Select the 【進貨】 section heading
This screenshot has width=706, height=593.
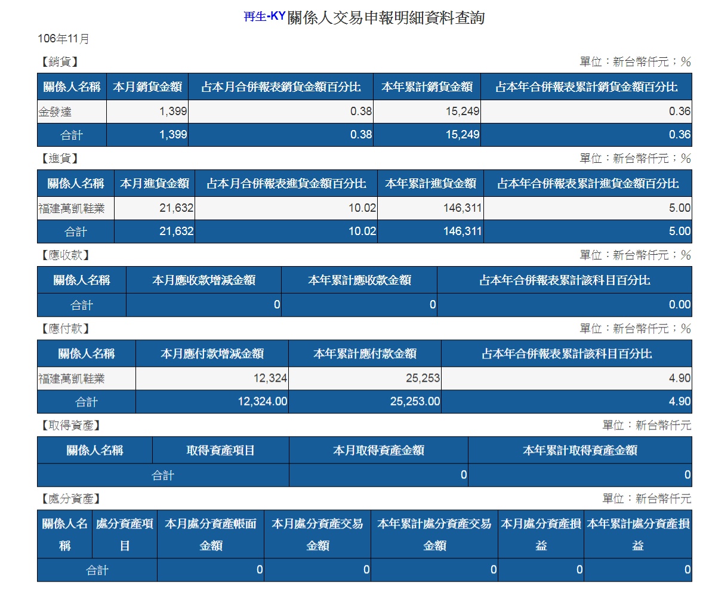60,159
